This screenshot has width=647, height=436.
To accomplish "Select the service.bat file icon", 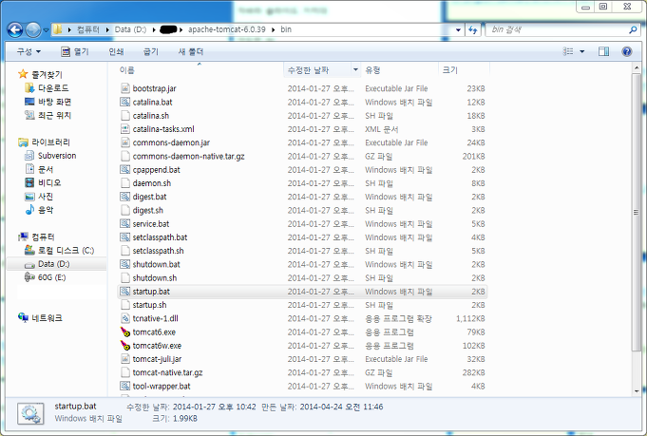I will [x=125, y=224].
